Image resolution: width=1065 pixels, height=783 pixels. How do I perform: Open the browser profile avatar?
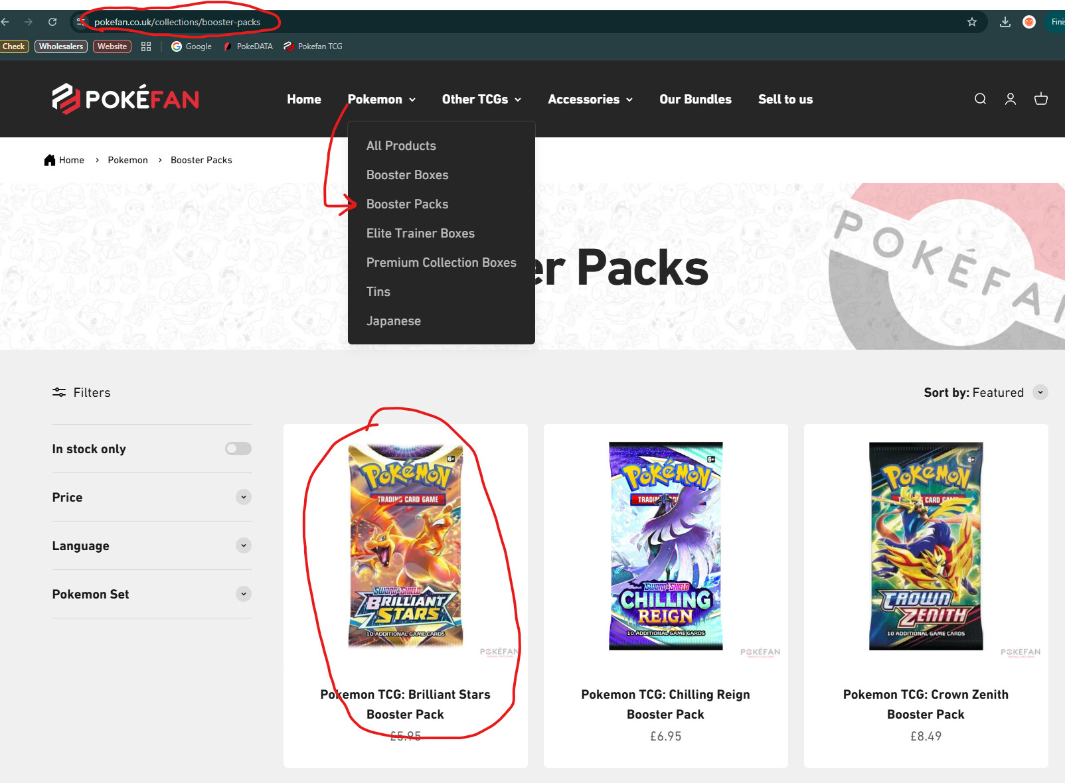tap(1029, 22)
